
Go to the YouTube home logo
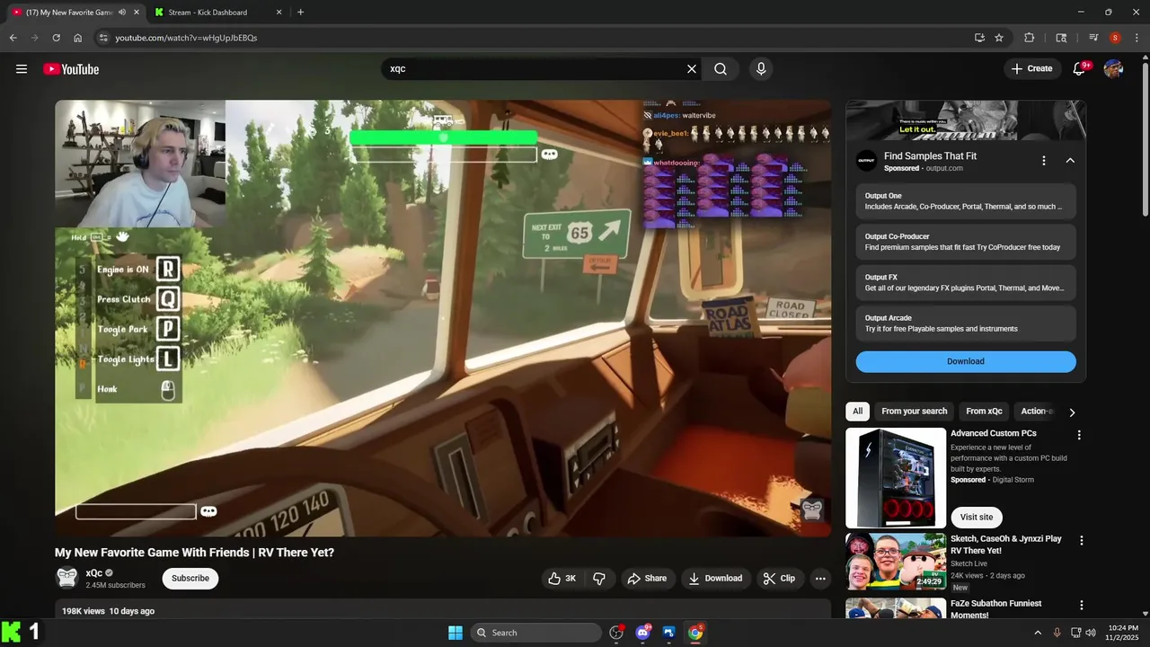pos(71,69)
